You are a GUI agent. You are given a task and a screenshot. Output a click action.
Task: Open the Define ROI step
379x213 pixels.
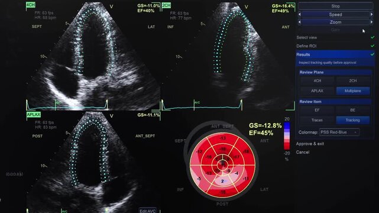306,46
